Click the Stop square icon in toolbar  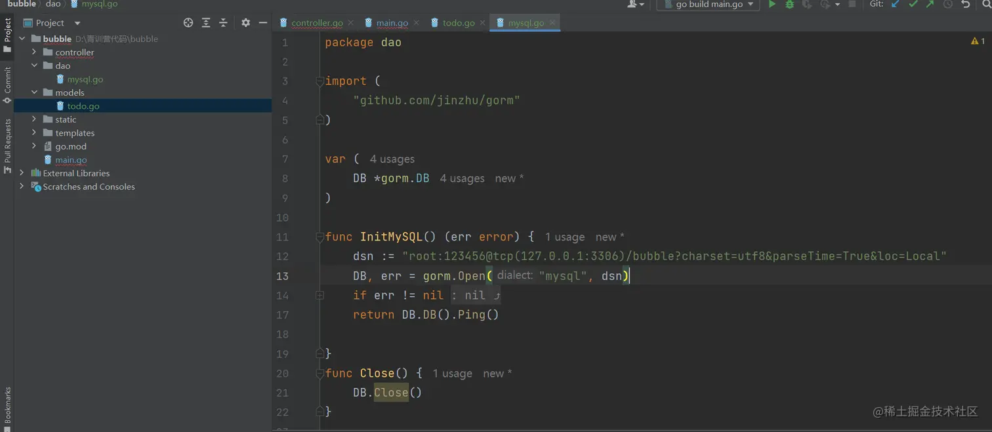tap(852, 4)
